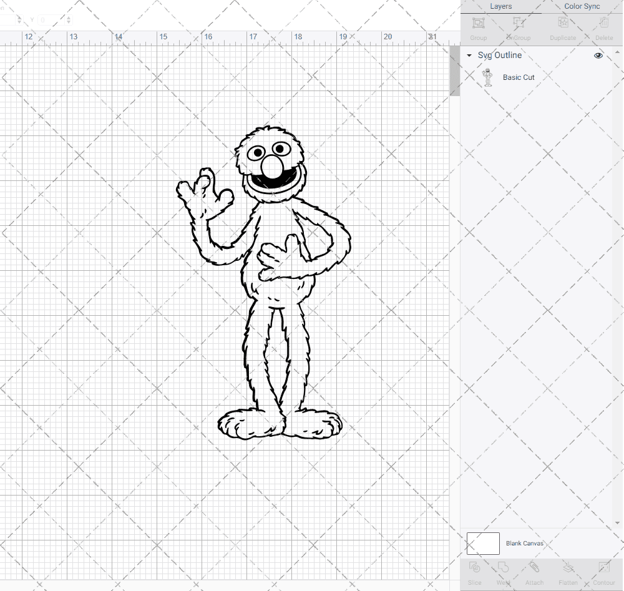Collapse the Svg Outline layer group
This screenshot has height=591, width=624.
pyautogui.click(x=469, y=56)
